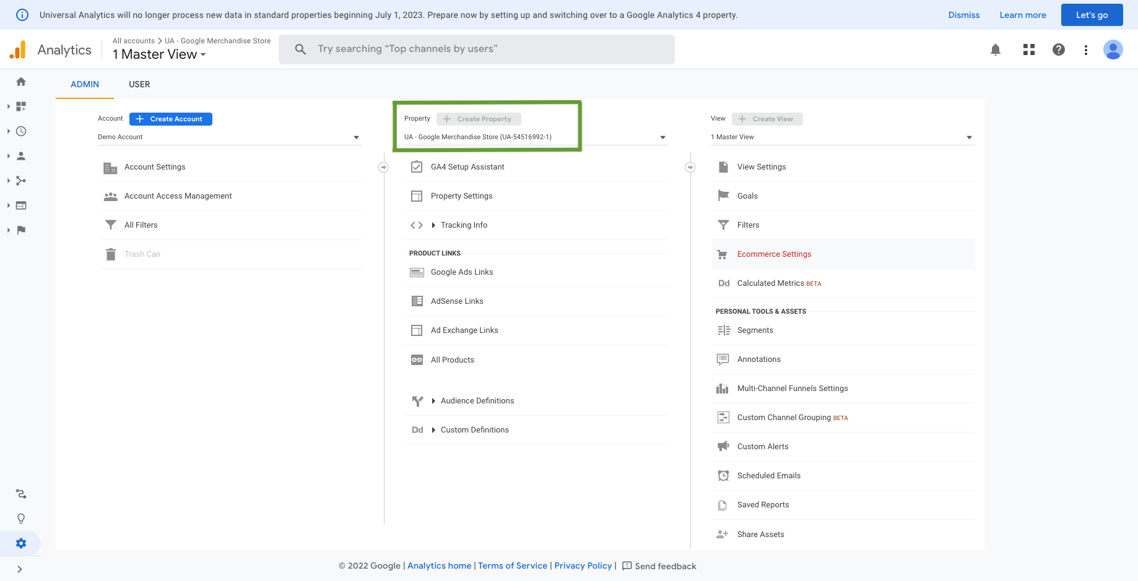Expand Audience Definitions
This screenshot has height=581, width=1138.
477,401
